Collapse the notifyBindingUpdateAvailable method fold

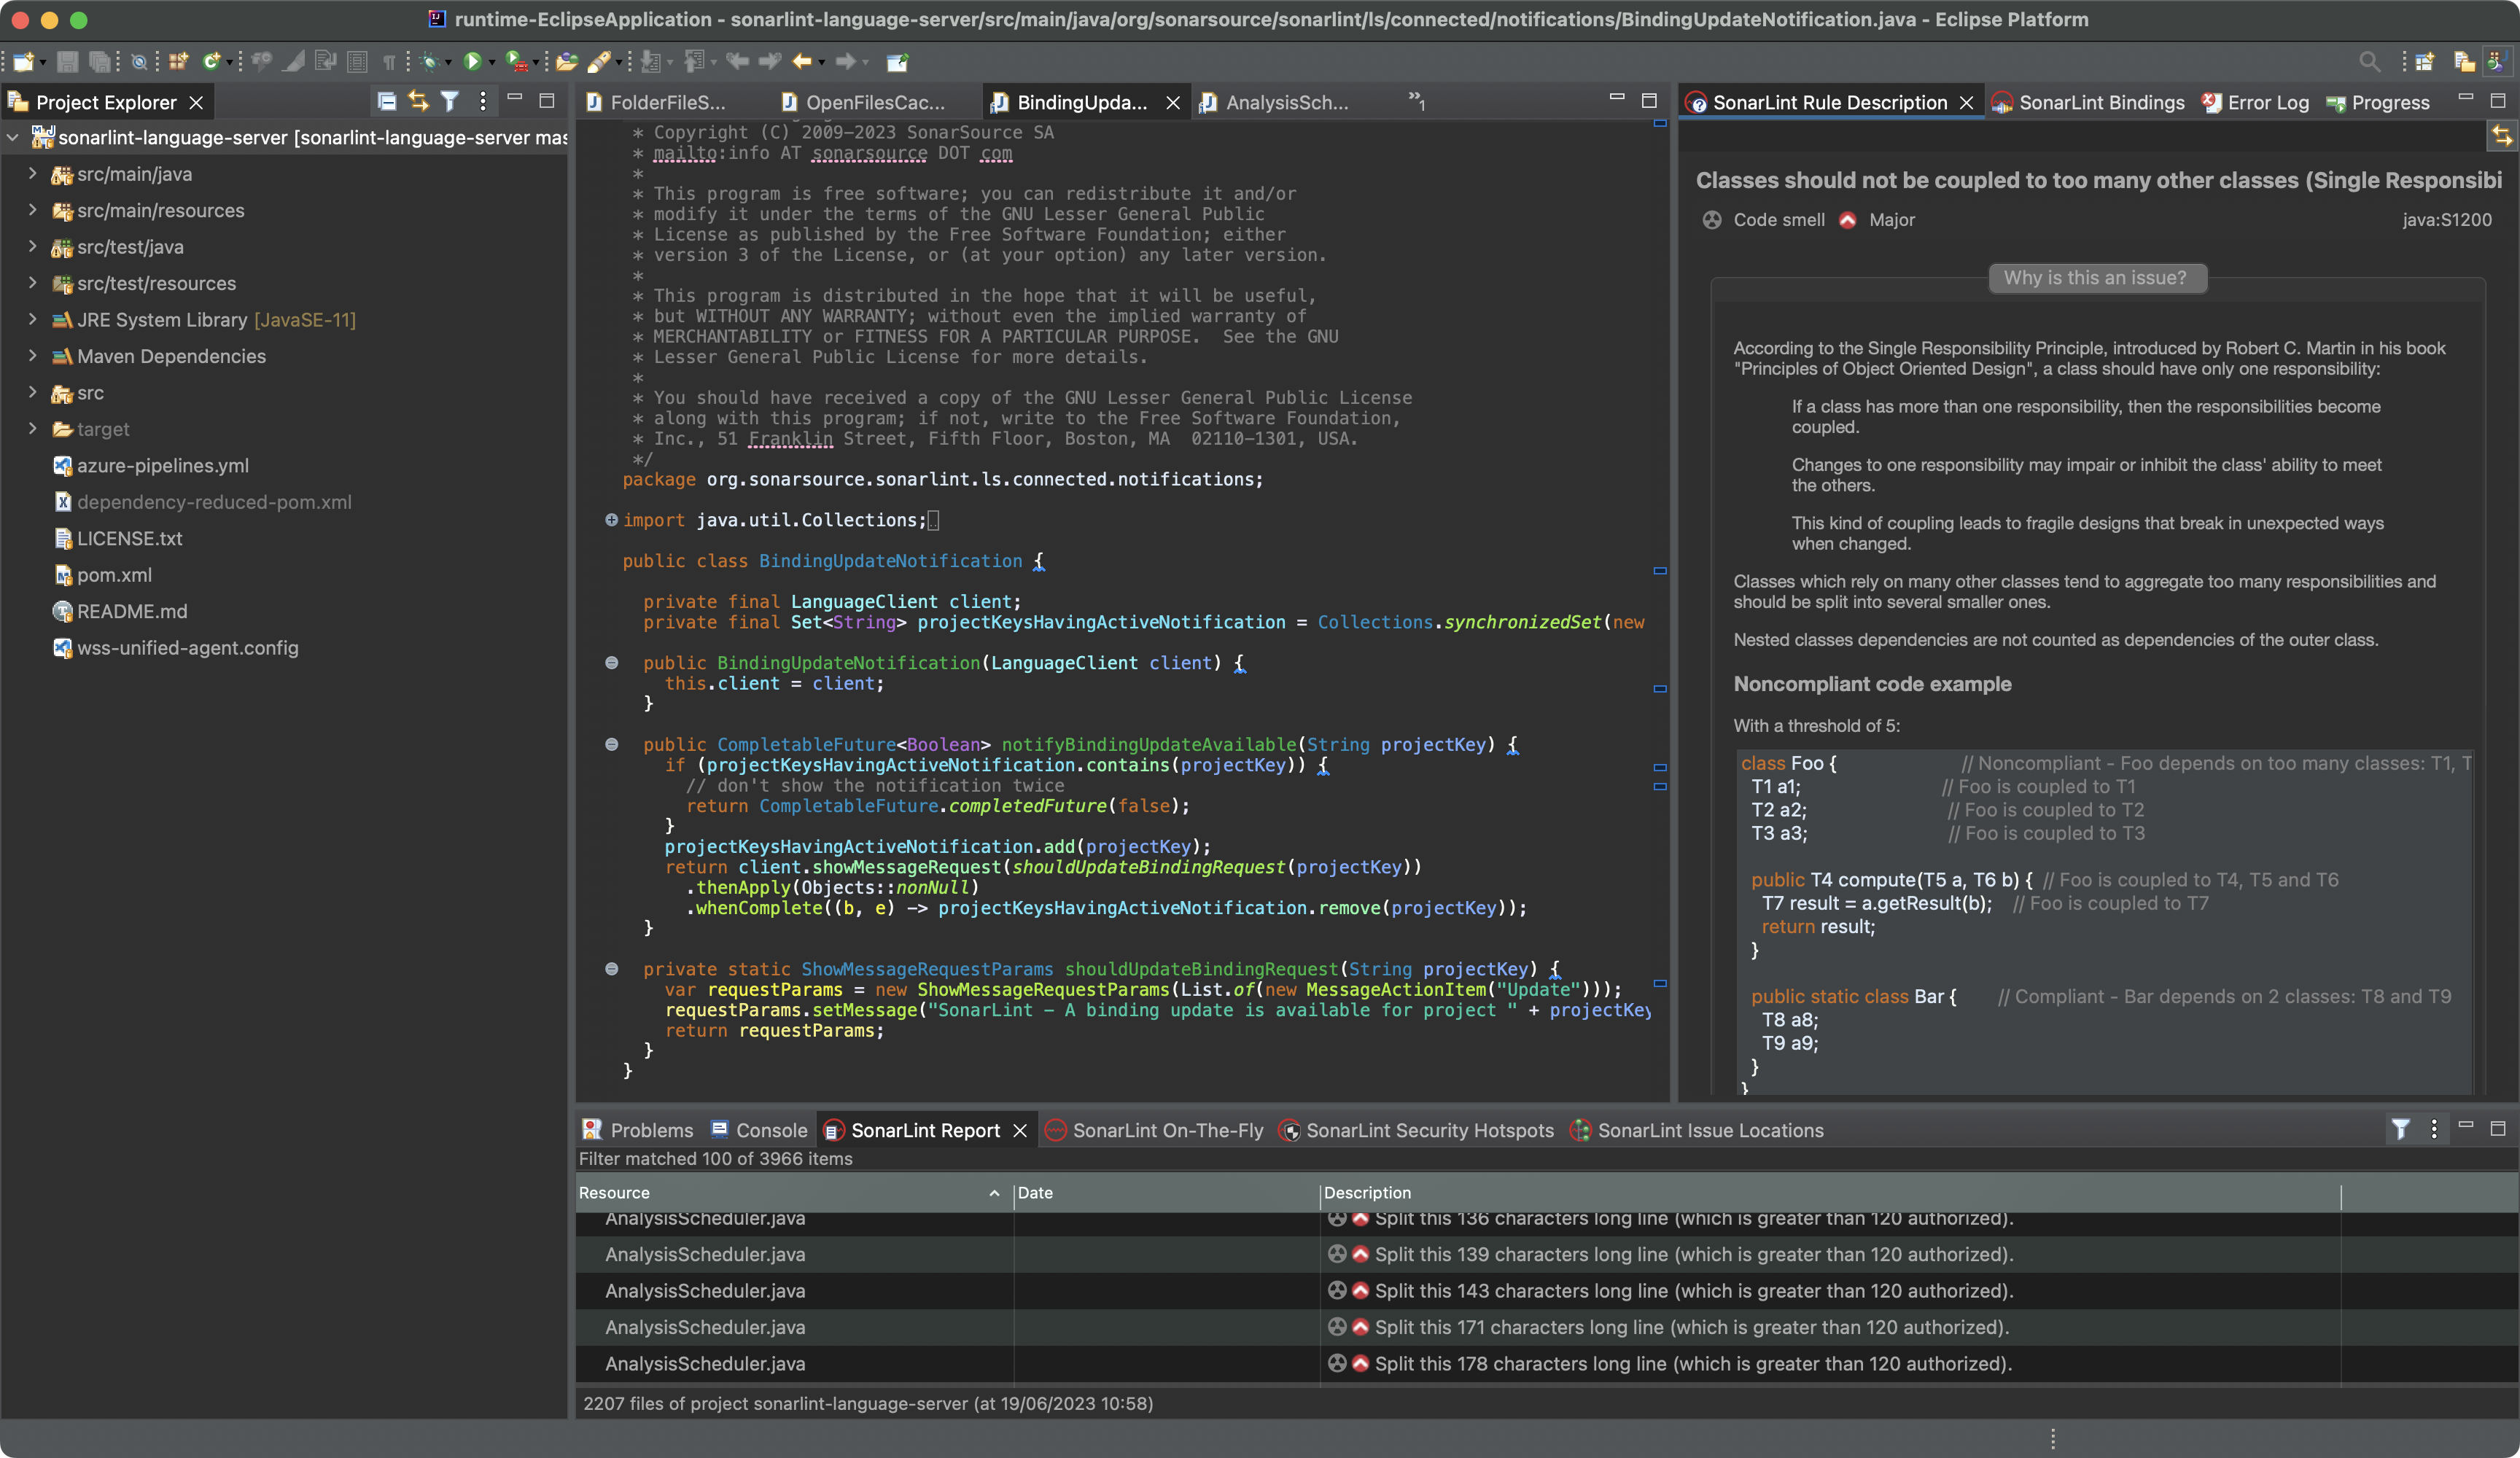point(611,744)
